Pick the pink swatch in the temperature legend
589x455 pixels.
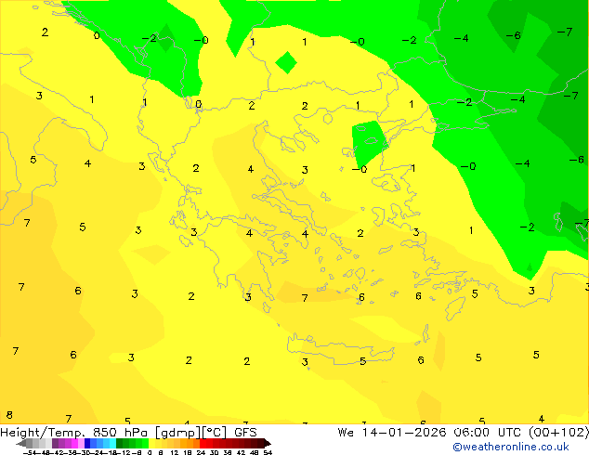(81, 443)
